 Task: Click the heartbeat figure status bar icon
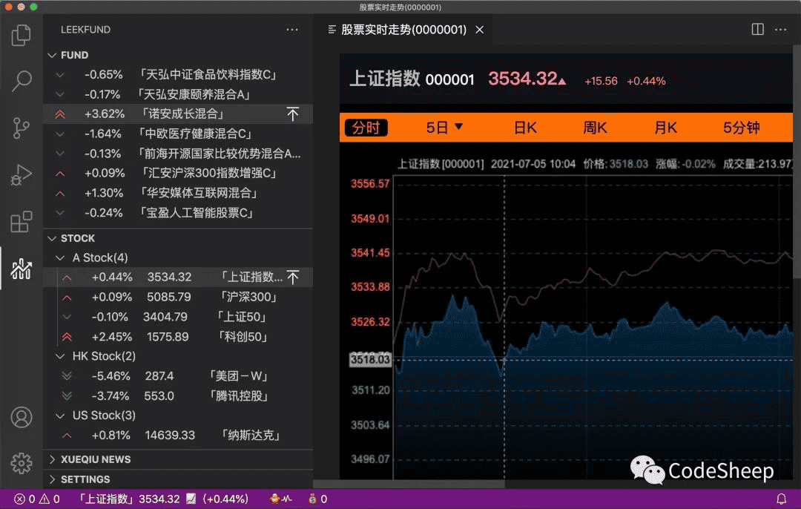pos(280,499)
